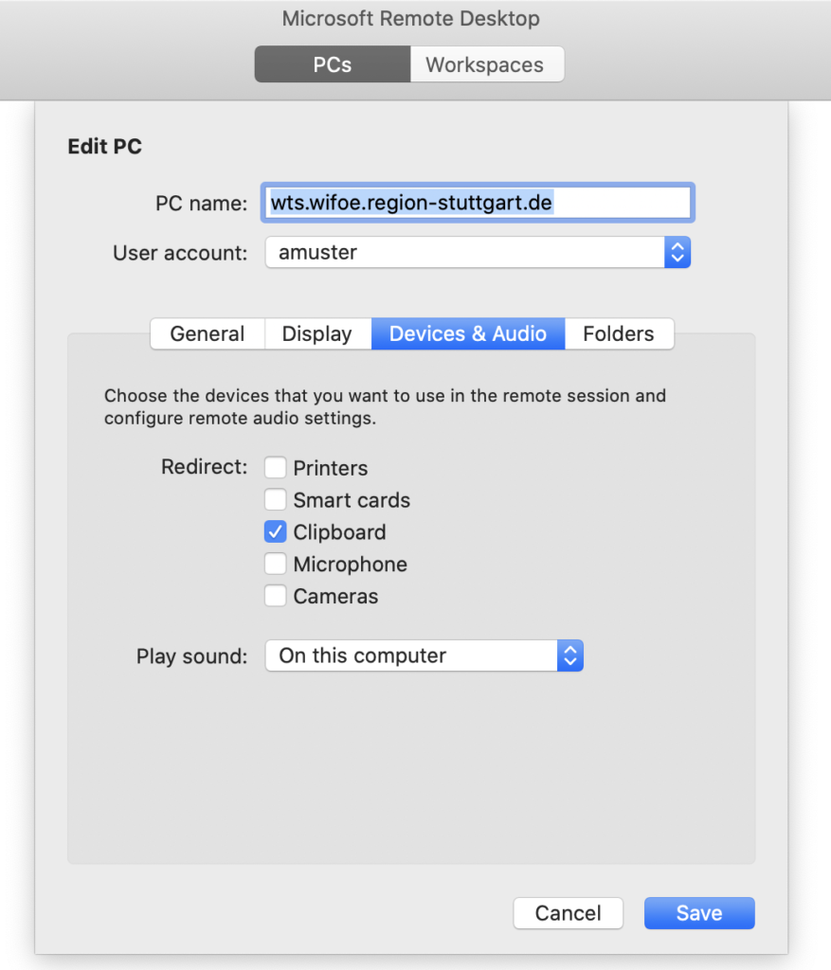Open the Display tab
This screenshot has height=970, width=831.
[x=317, y=333]
